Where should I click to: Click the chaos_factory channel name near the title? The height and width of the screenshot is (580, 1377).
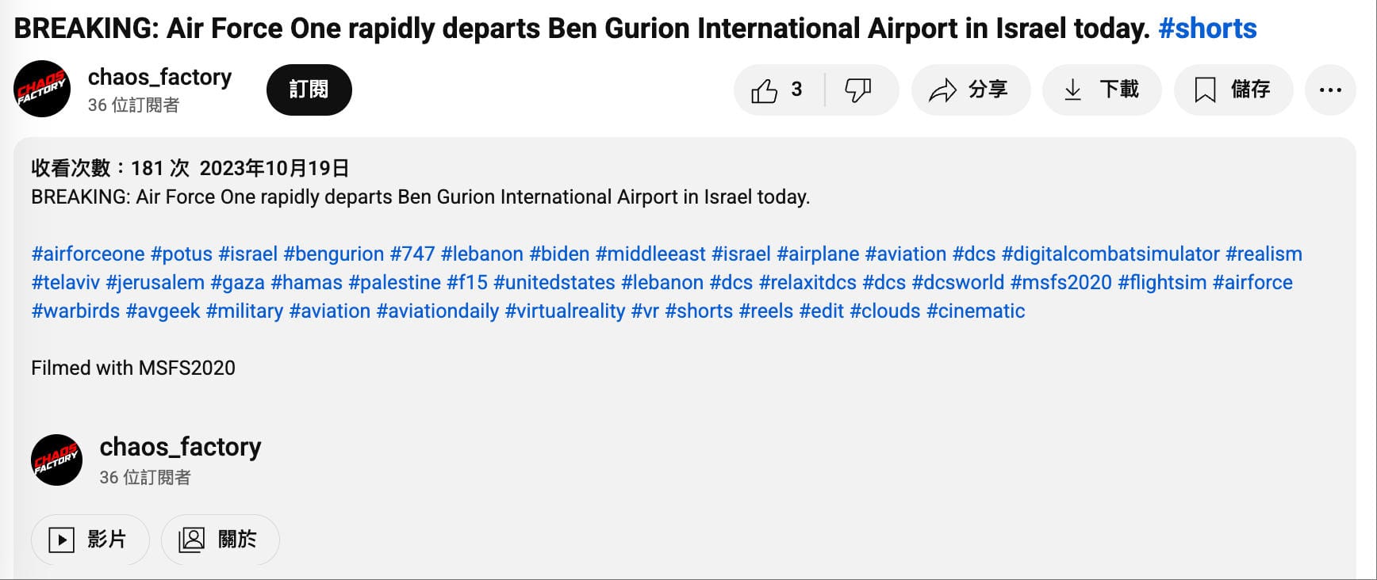click(159, 78)
